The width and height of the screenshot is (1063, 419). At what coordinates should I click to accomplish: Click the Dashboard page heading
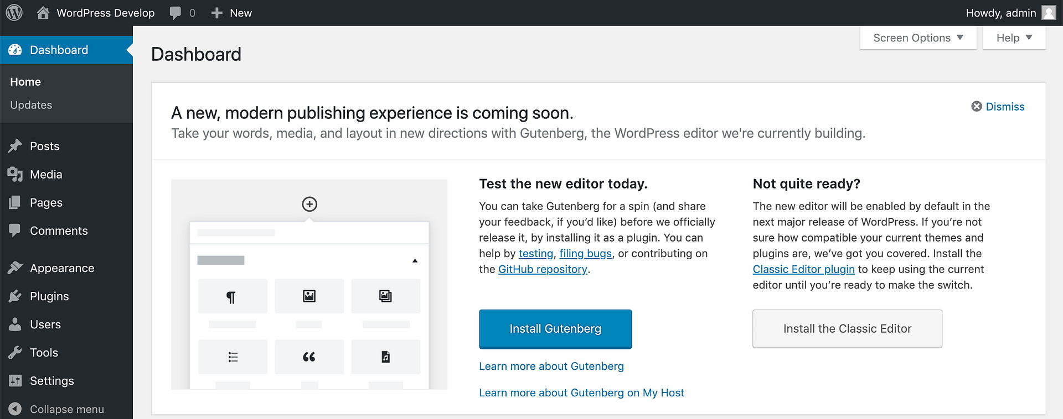(196, 54)
